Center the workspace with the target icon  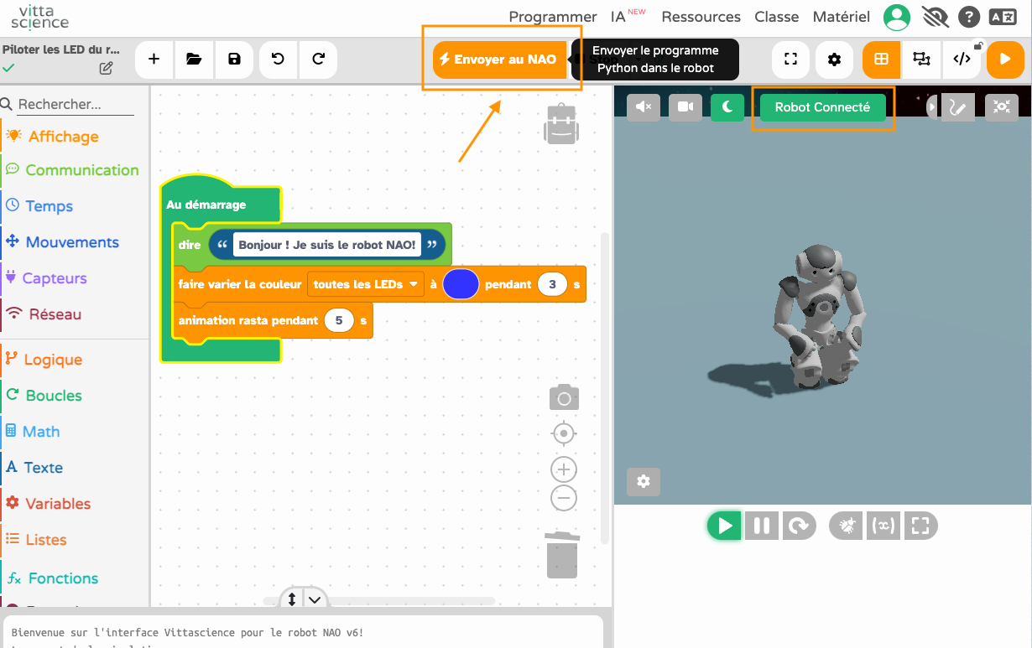(564, 433)
